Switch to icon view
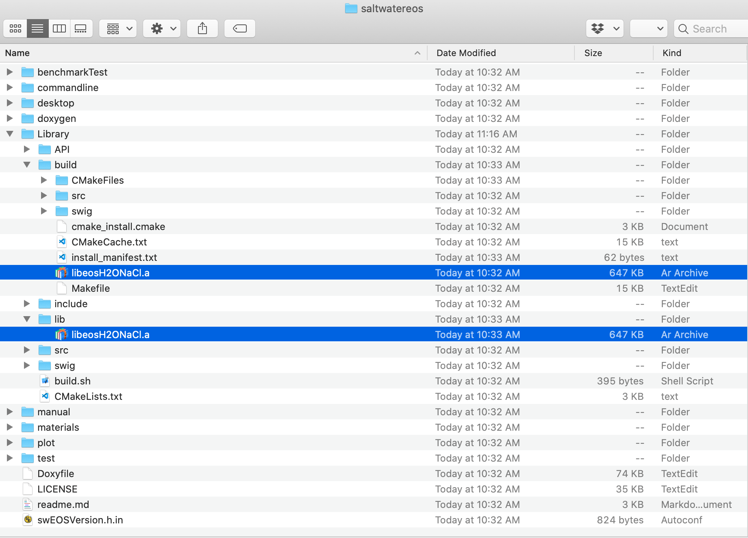Screen dimensions: 748x538 pos(15,28)
